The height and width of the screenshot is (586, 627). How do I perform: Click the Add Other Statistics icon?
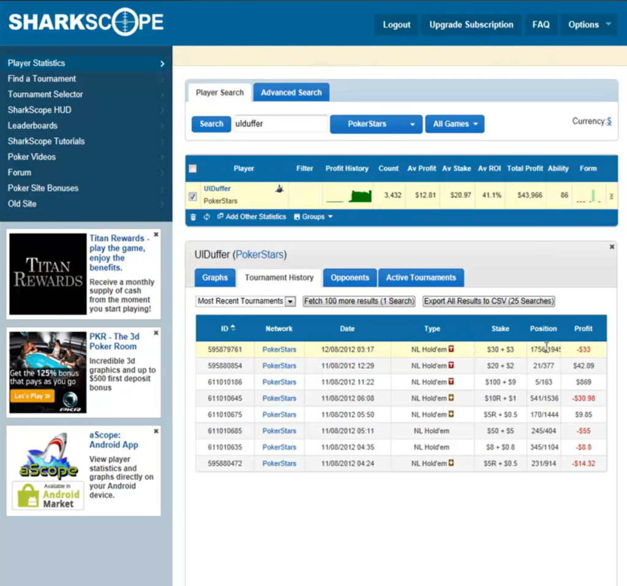[220, 216]
